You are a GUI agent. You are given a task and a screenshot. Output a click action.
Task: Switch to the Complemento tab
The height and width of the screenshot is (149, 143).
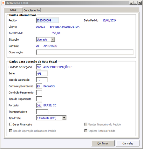pyautogui.click(x=32, y=10)
